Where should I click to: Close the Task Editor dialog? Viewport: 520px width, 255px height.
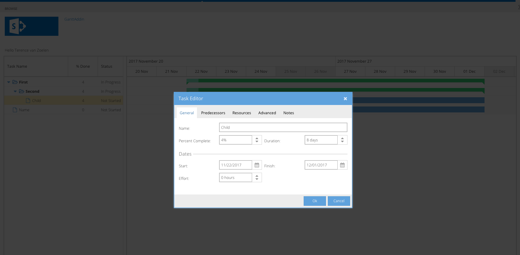345,99
